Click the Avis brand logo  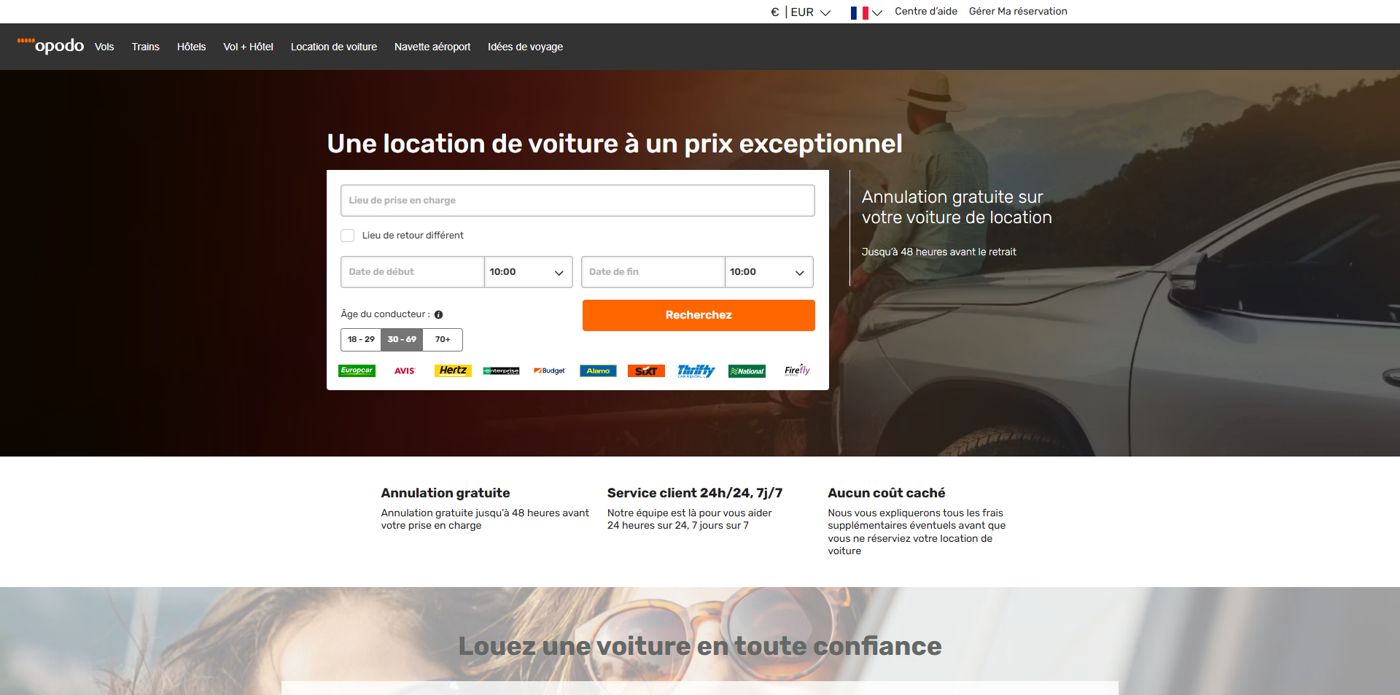tap(405, 370)
